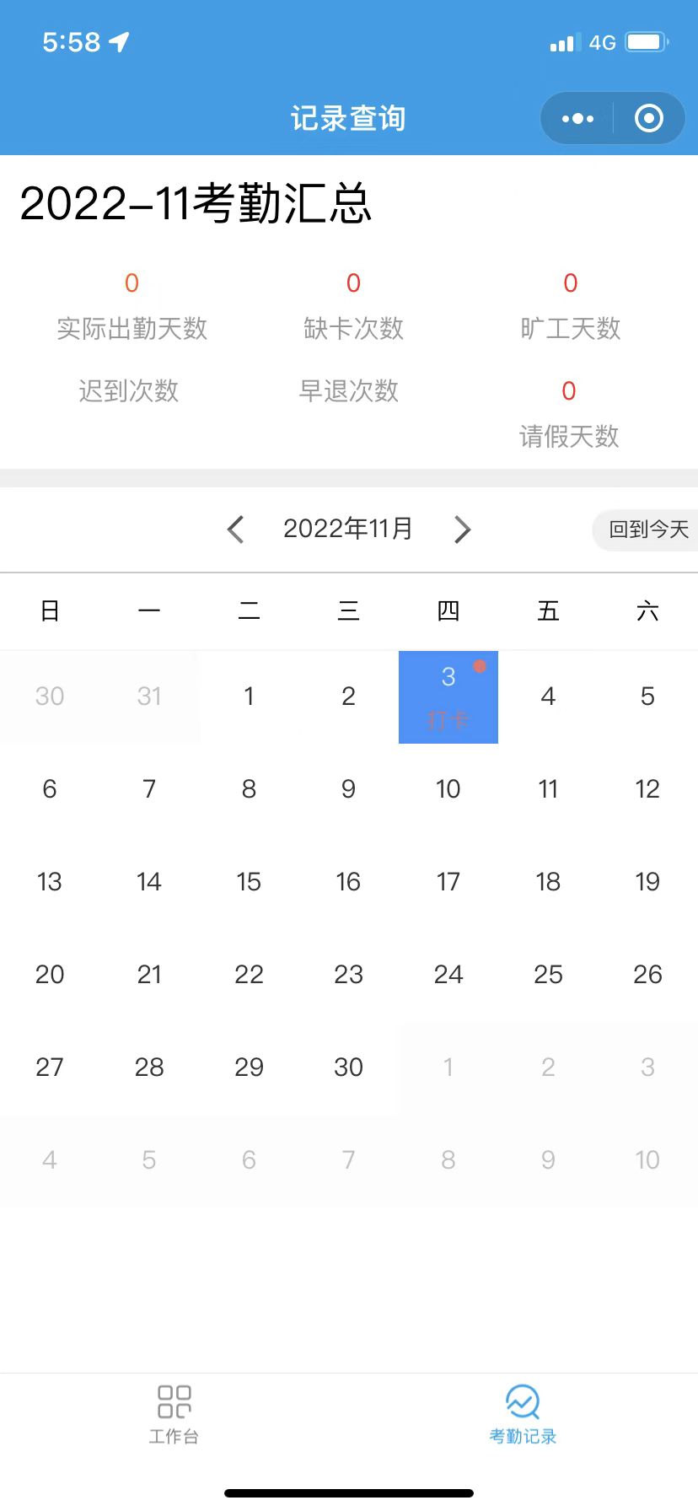The height and width of the screenshot is (1511, 698).
Task: Tap the mini program close circle icon
Action: click(648, 119)
